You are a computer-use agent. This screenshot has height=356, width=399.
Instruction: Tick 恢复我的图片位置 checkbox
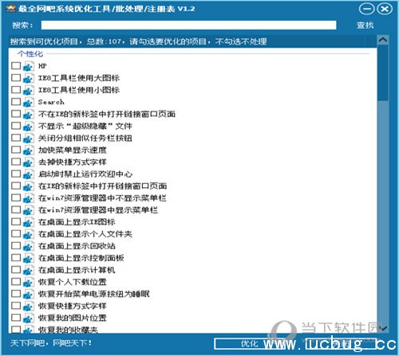pos(16,317)
